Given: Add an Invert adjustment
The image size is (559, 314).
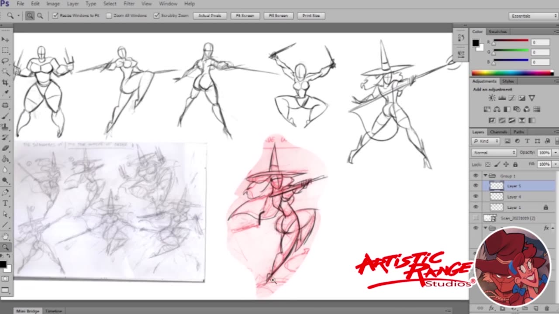Looking at the screenshot, I should [x=492, y=120].
